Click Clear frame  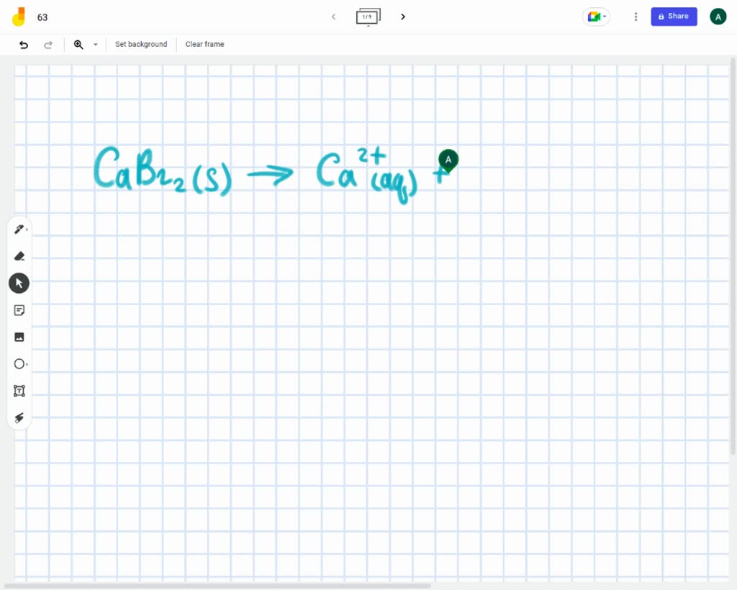click(204, 44)
